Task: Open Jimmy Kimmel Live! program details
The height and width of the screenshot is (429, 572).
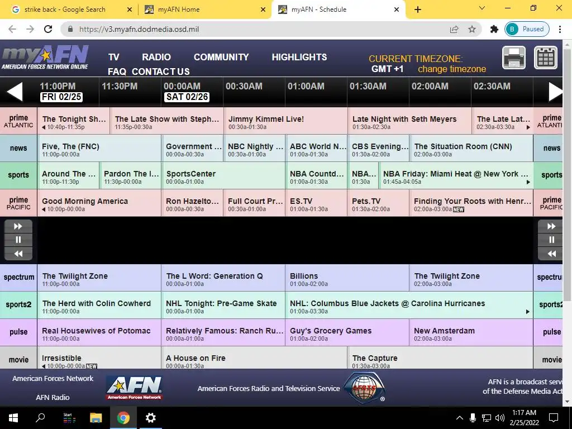Action: click(x=285, y=121)
